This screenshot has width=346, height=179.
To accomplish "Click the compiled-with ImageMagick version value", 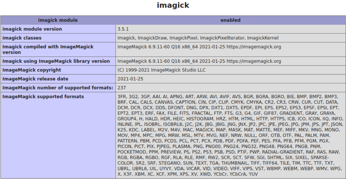I will [x=199, y=47].
